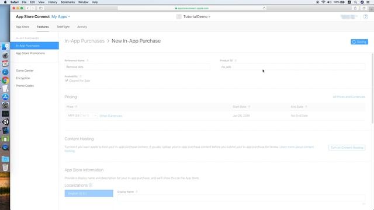Open Launchpad rocket icon in dock

click(5, 55)
